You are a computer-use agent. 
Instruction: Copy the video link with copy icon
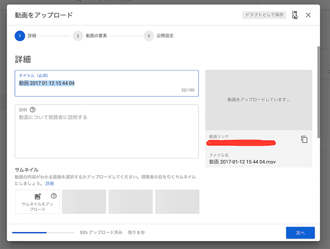304,139
